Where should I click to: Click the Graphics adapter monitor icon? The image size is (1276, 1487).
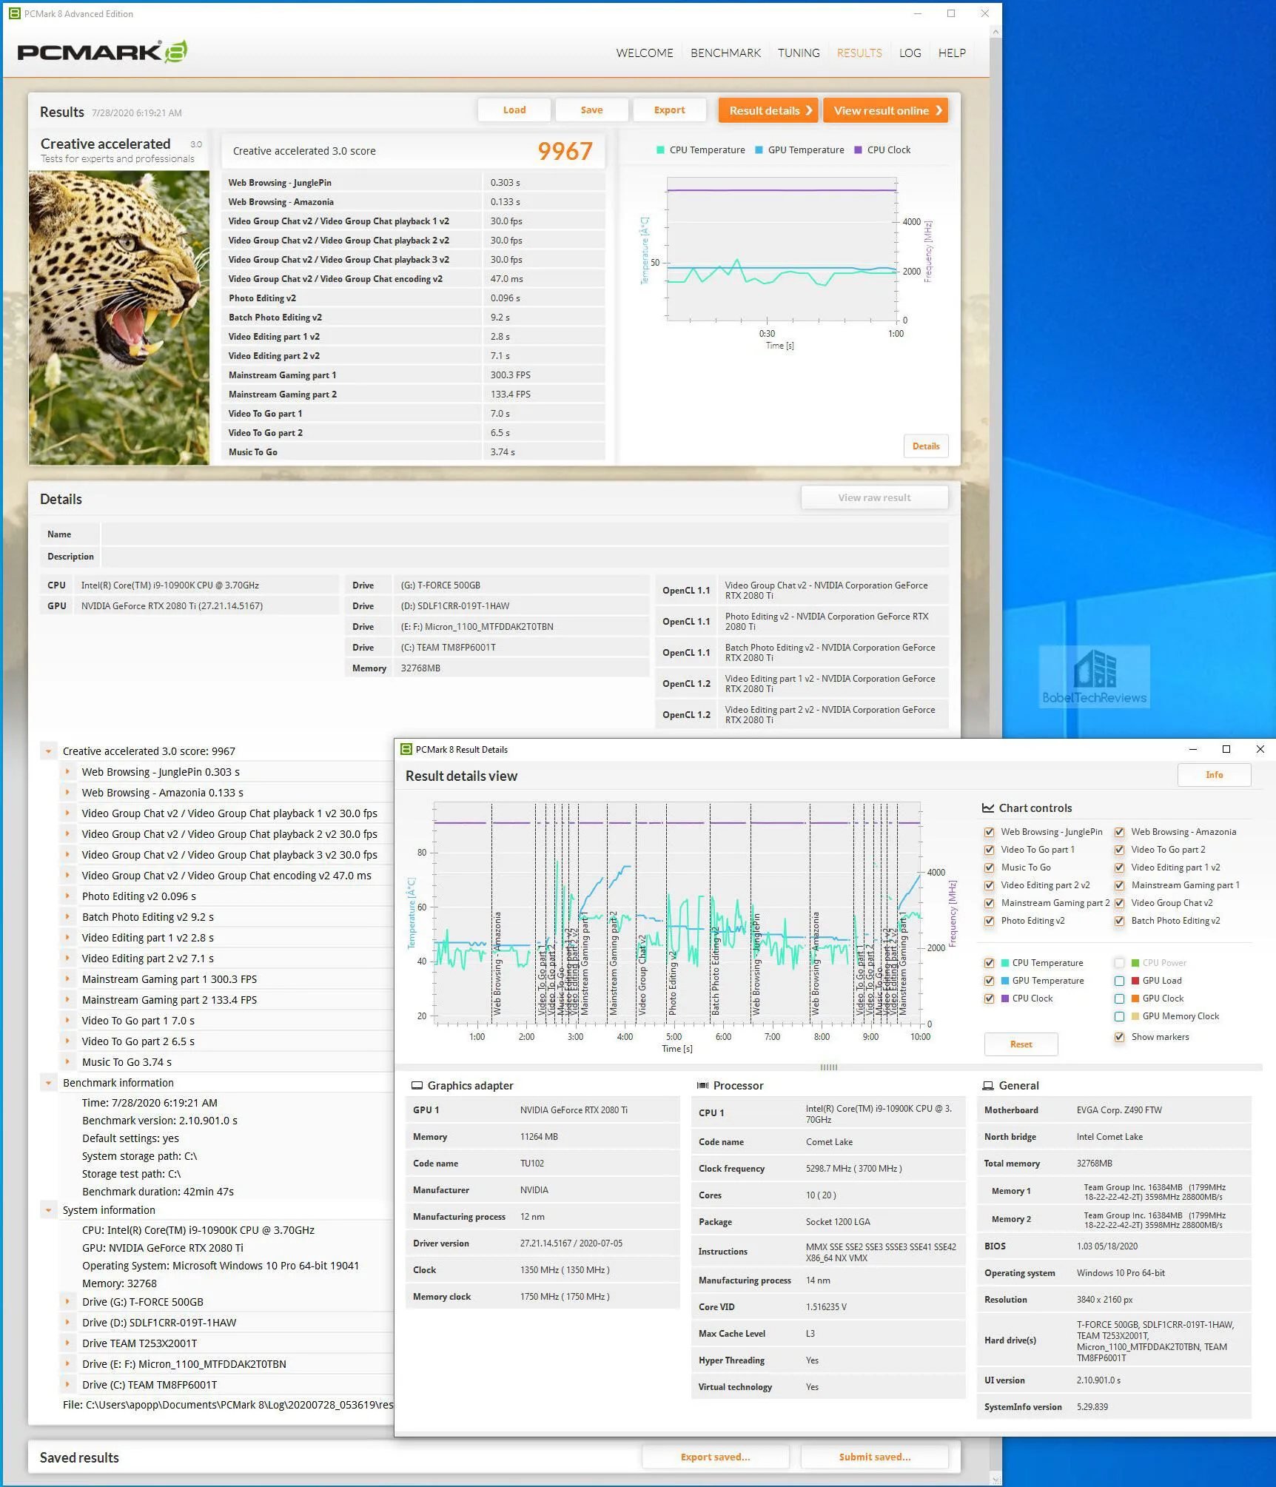point(417,1086)
